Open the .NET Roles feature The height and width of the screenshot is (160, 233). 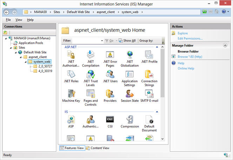pos(71,77)
